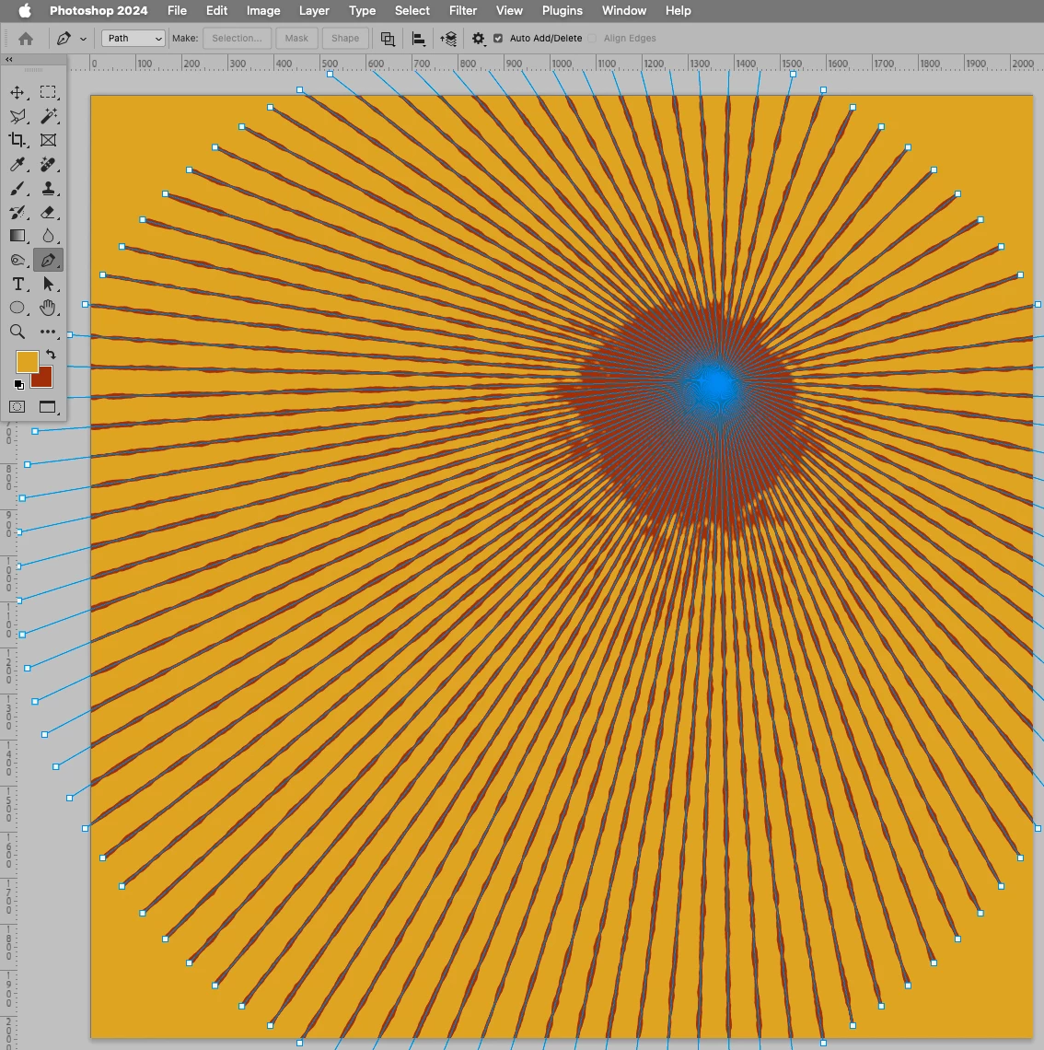Open the Type menu
The height and width of the screenshot is (1050, 1044).
(x=362, y=10)
